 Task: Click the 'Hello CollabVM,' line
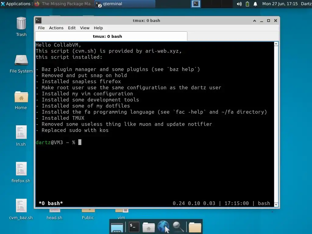pyautogui.click(x=58, y=45)
